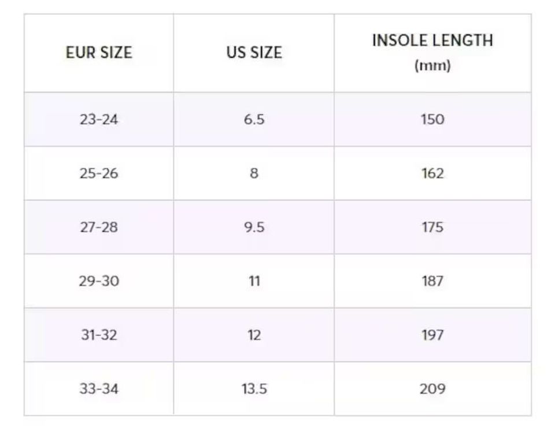Screen dimensions: 555x436
Task: Select the 162 insole length value
Action: point(432,173)
